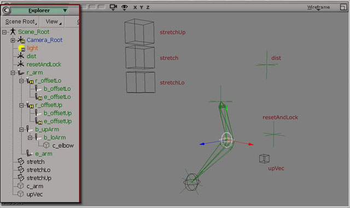This screenshot has width=350, height=208.
Task: Click the camera icon in viewport header
Action: [113, 7]
